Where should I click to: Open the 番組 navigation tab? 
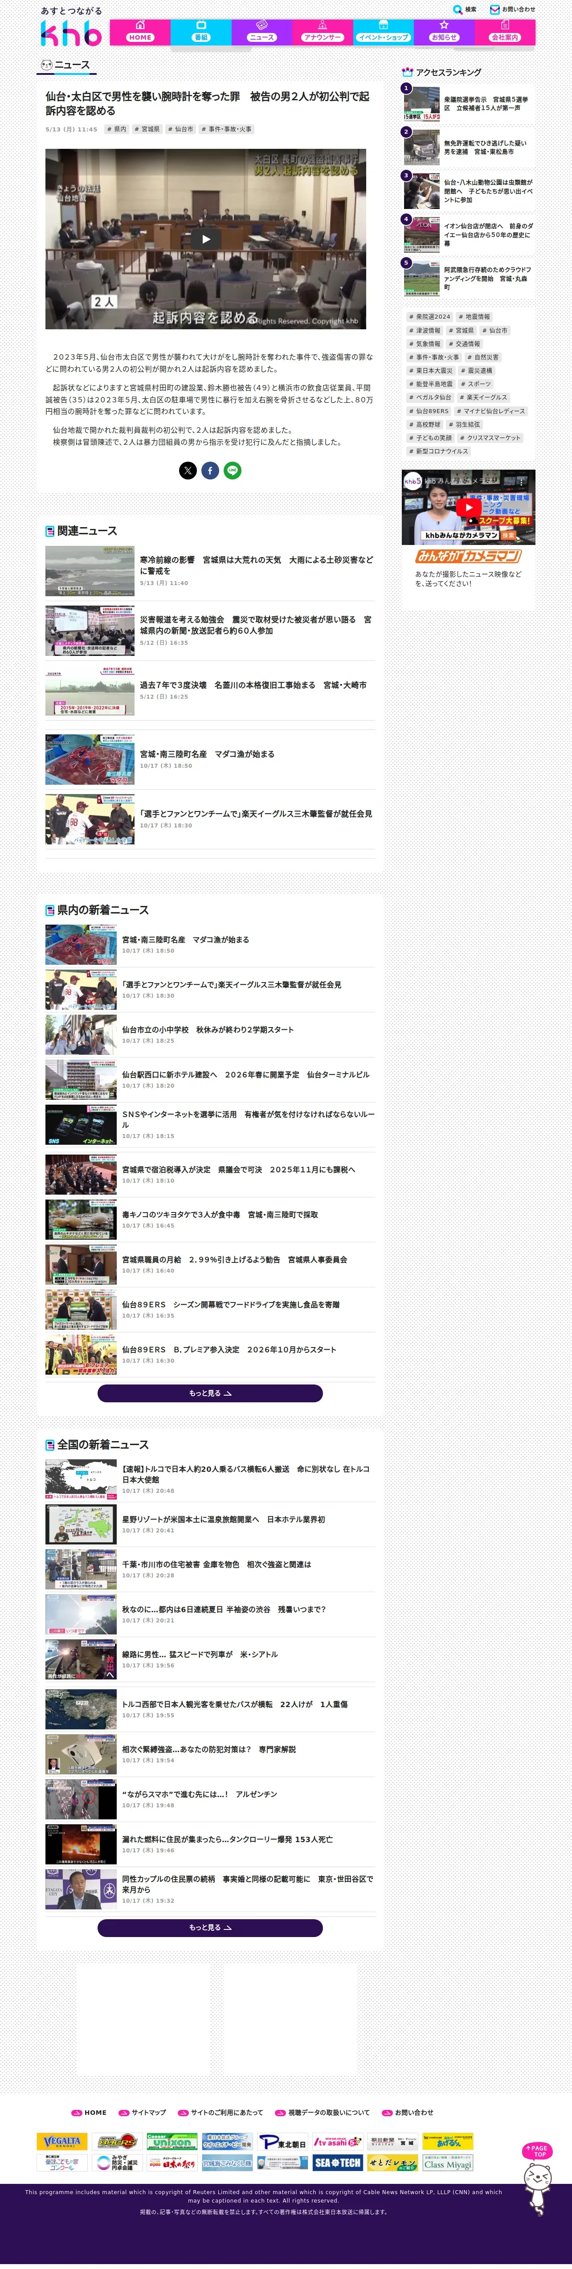(200, 32)
